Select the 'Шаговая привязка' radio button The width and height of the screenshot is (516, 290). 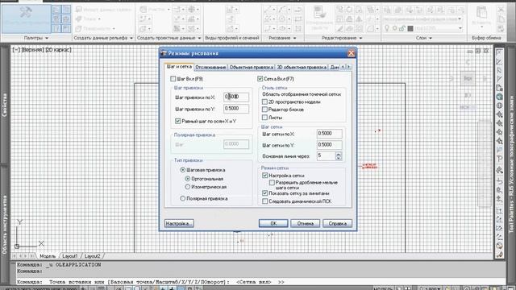click(183, 170)
